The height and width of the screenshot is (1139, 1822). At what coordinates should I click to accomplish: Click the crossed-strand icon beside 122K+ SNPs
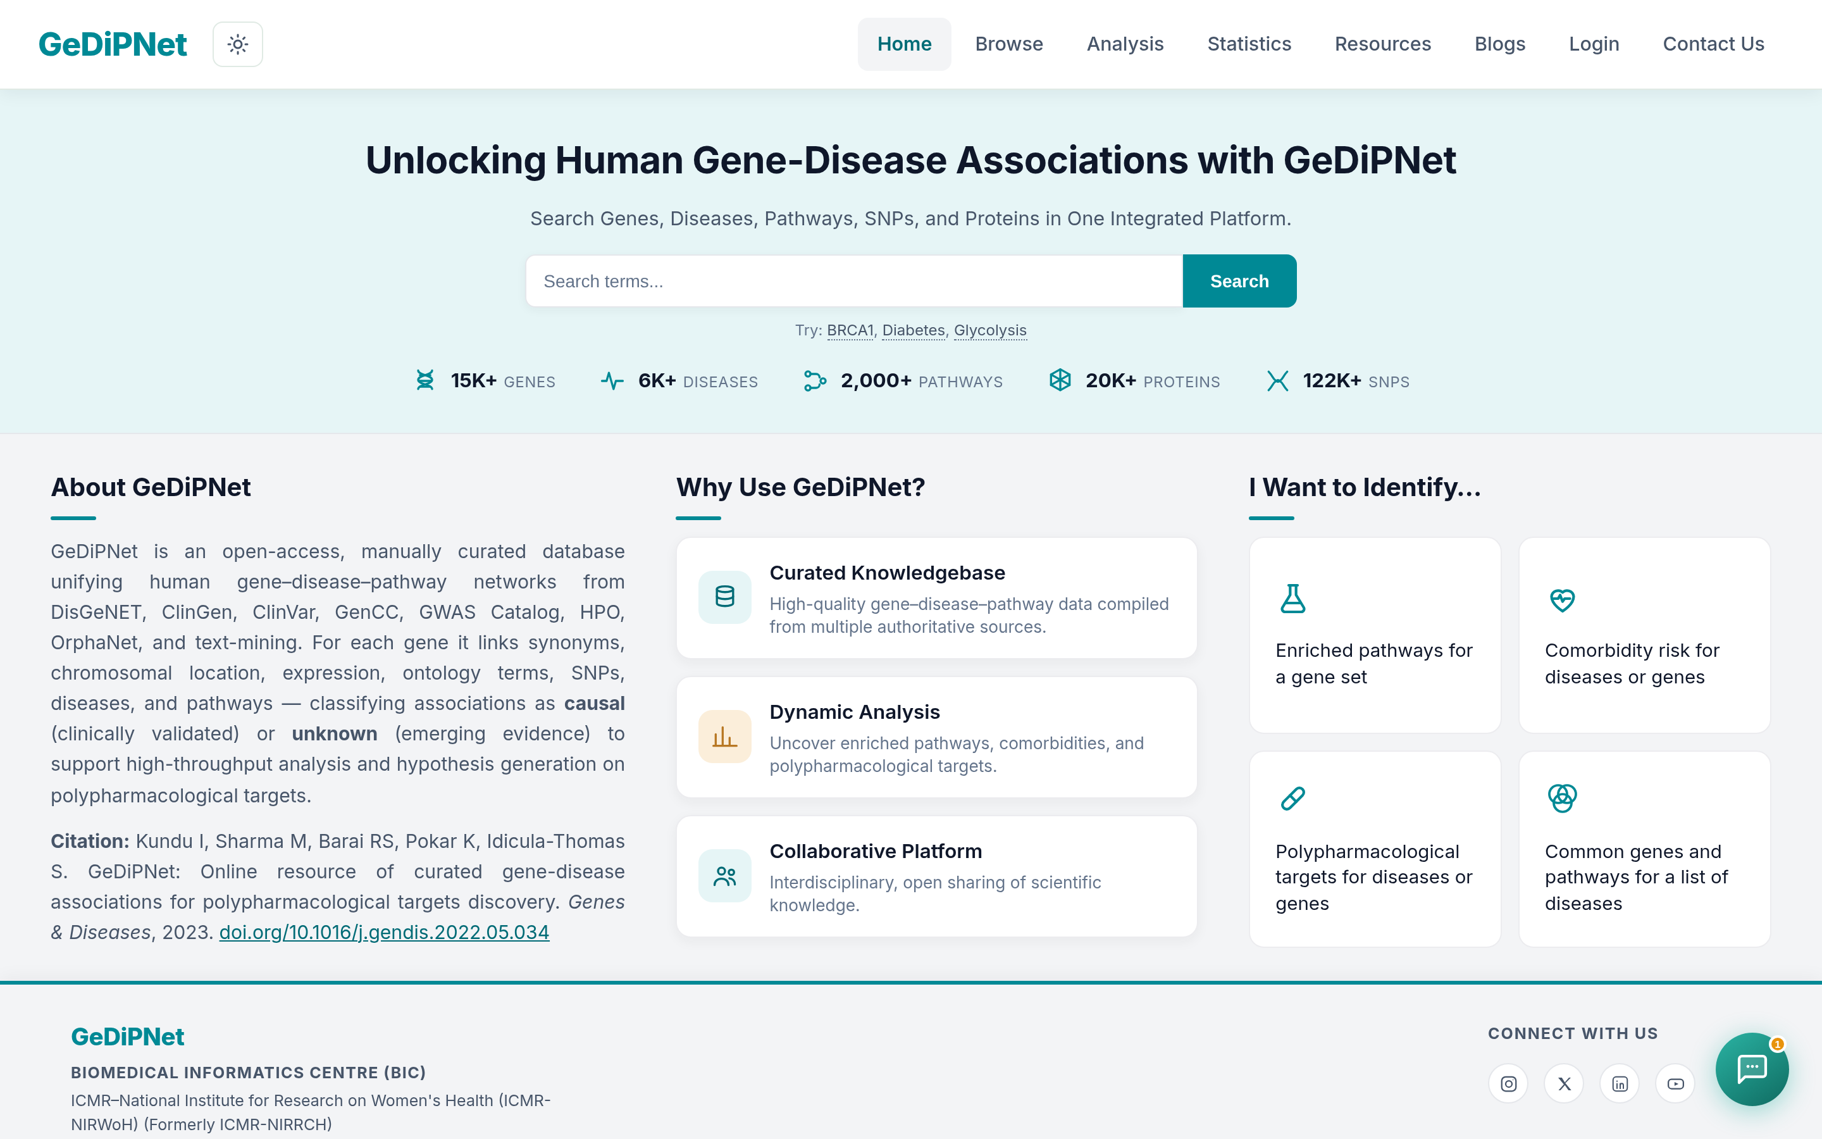tap(1278, 380)
